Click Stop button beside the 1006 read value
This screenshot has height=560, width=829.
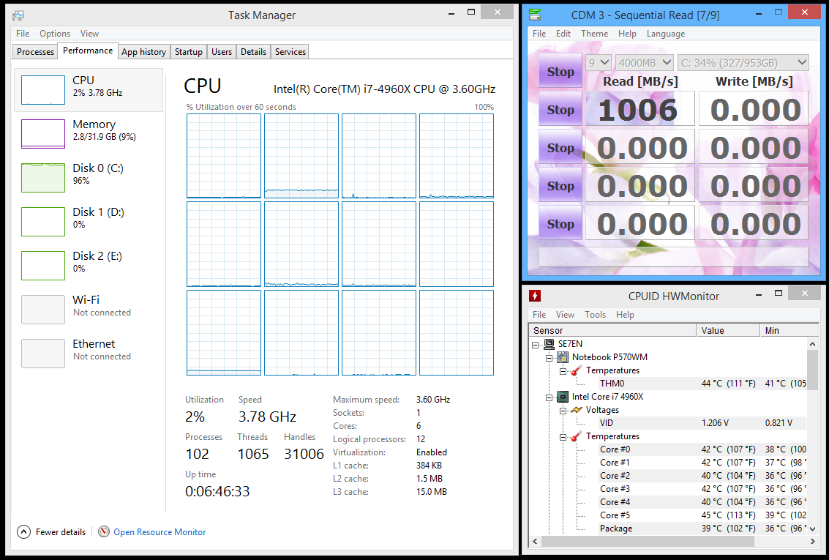click(x=560, y=110)
